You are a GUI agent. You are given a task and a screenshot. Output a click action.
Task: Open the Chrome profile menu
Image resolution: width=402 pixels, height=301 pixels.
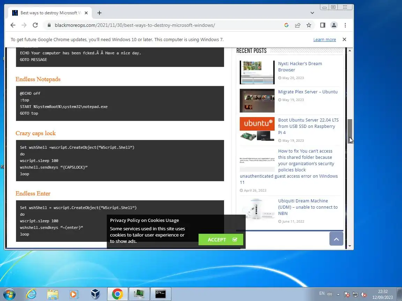click(334, 25)
